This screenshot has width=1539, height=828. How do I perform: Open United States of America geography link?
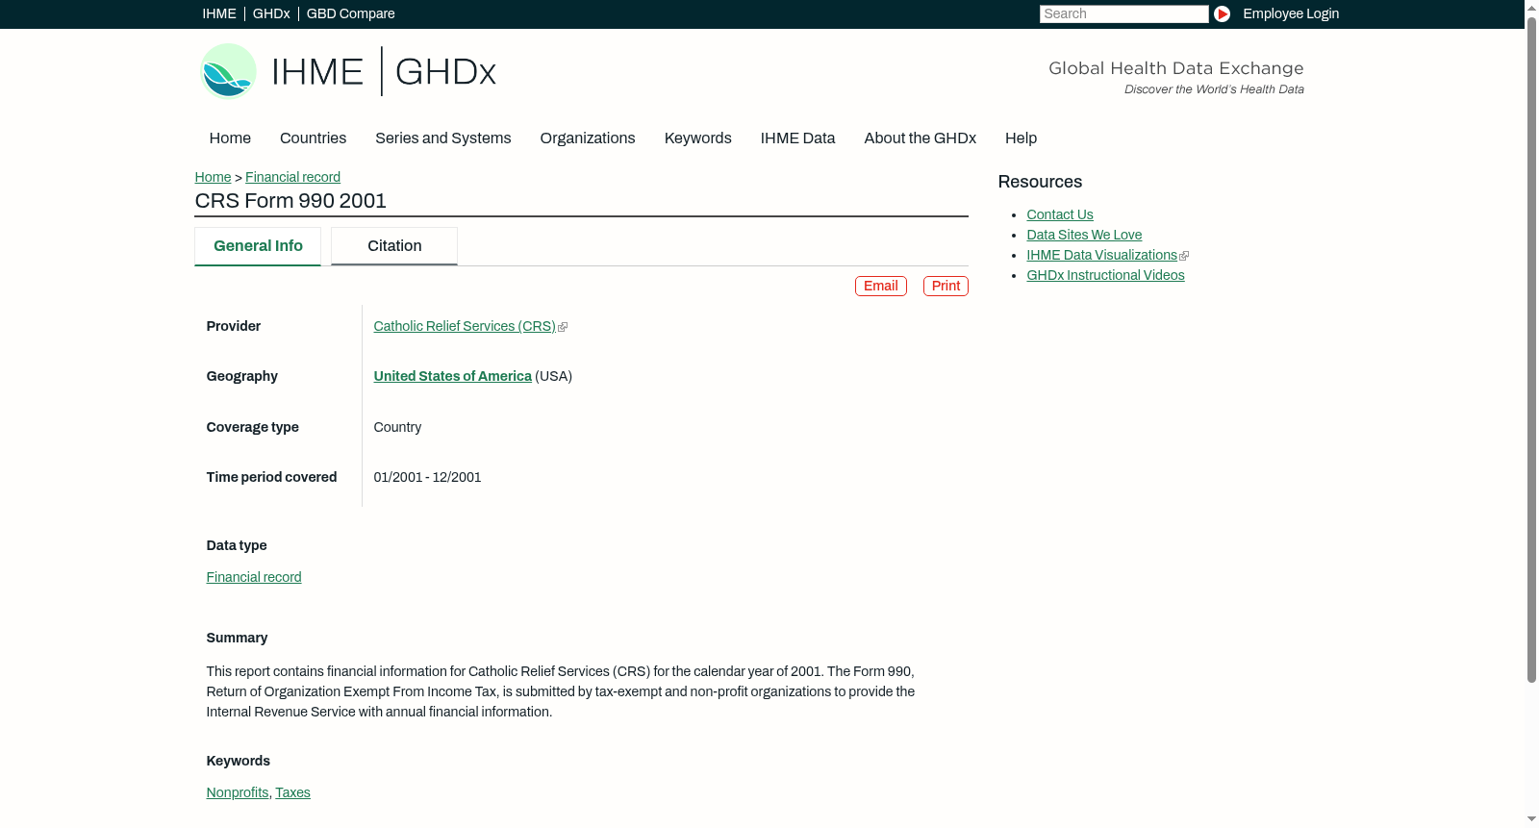[453, 377]
